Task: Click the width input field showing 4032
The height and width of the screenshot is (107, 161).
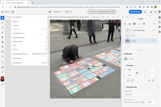Action: point(130,70)
